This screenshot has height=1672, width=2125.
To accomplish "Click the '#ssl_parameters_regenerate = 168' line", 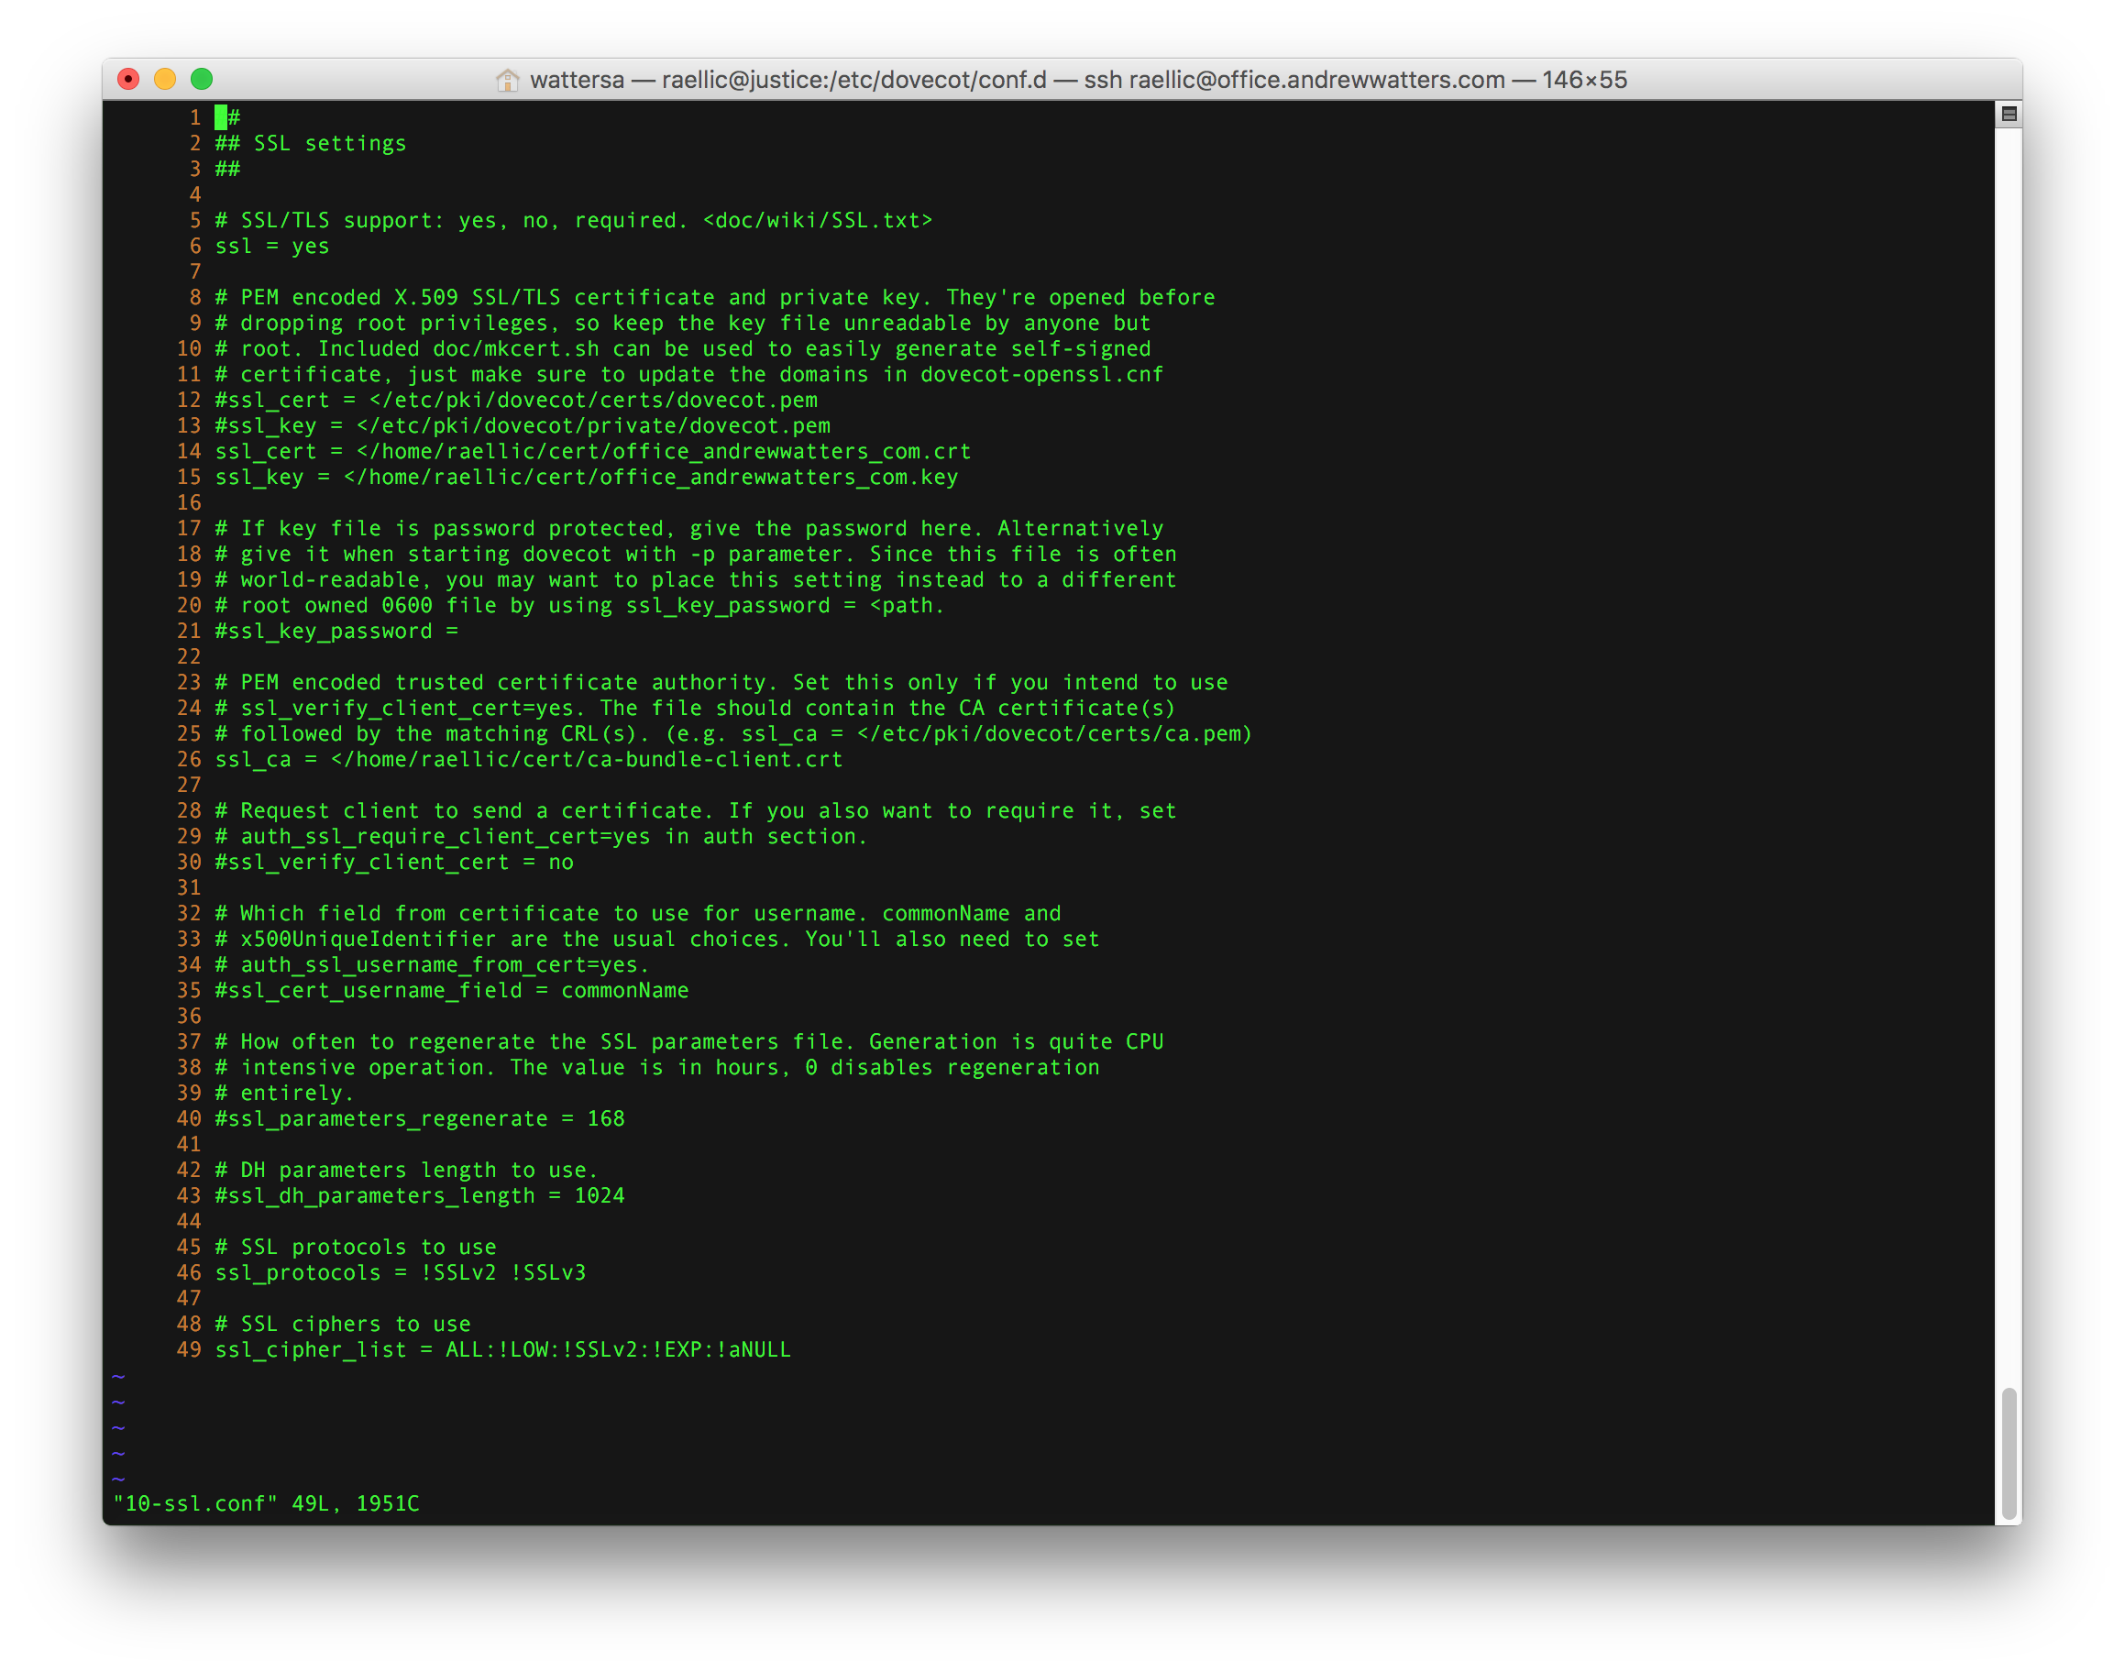I will [420, 1119].
